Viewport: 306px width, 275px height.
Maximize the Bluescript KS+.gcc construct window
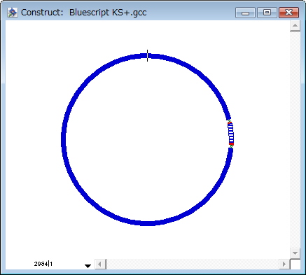coord(267,13)
